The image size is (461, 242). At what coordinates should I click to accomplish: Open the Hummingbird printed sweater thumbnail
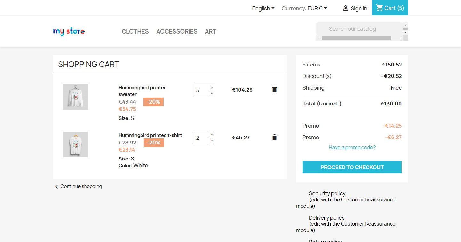tap(76, 97)
